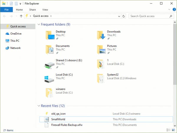
Task: Click the Search Quick access field
Action: point(151,16)
